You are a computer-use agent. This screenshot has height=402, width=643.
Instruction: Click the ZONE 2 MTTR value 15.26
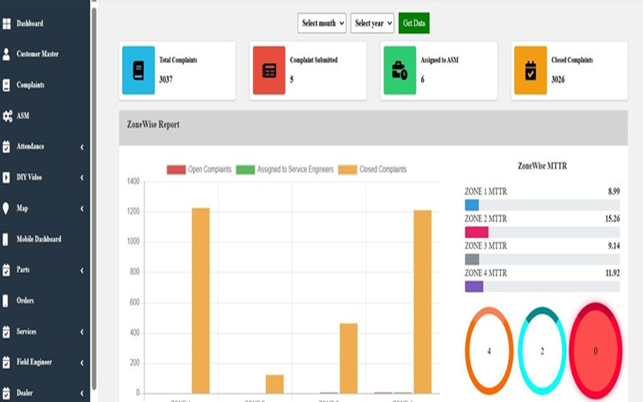(x=612, y=219)
